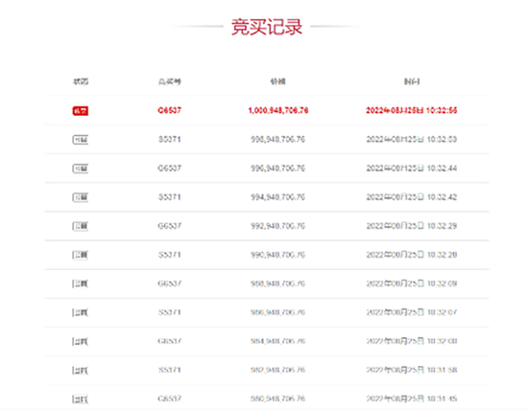This screenshot has width=528, height=411.
Task: Click the status badge next to 998,948,706.76
Action: pos(81,140)
